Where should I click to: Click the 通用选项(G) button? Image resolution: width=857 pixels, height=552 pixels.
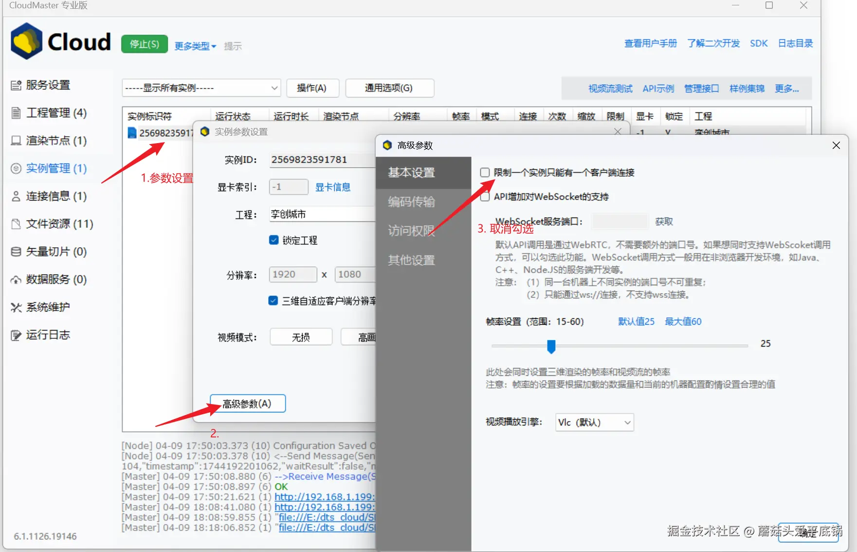point(389,88)
